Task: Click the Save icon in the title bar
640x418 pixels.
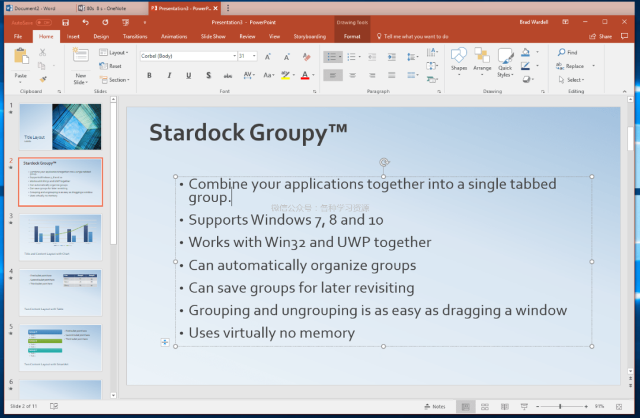Action: tap(65, 23)
